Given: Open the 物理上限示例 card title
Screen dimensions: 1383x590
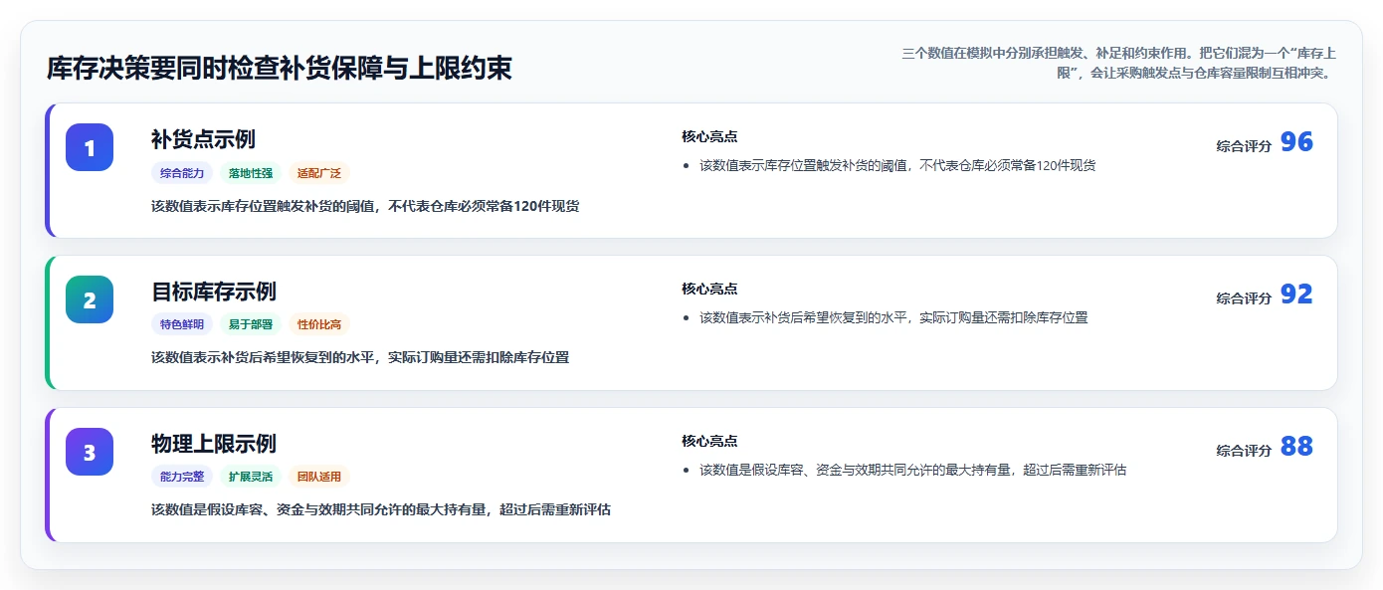Looking at the screenshot, I should tap(214, 444).
